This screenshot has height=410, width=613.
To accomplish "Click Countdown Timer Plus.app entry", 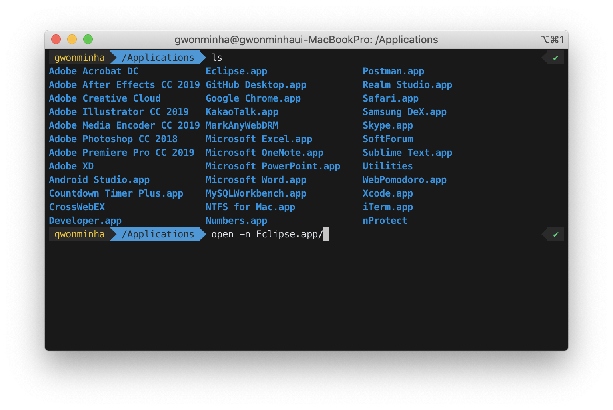I will (116, 193).
